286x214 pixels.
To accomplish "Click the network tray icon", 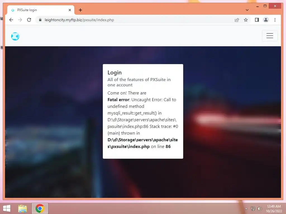I will [253, 208].
